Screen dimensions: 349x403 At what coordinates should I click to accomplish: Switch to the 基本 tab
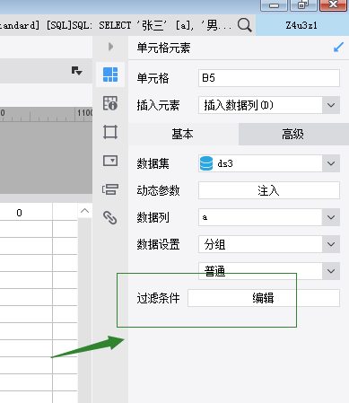pyautogui.click(x=183, y=134)
